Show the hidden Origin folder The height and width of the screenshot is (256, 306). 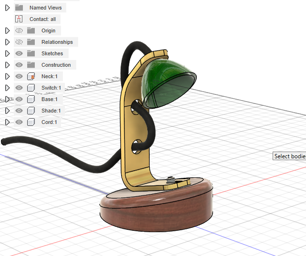(x=19, y=31)
